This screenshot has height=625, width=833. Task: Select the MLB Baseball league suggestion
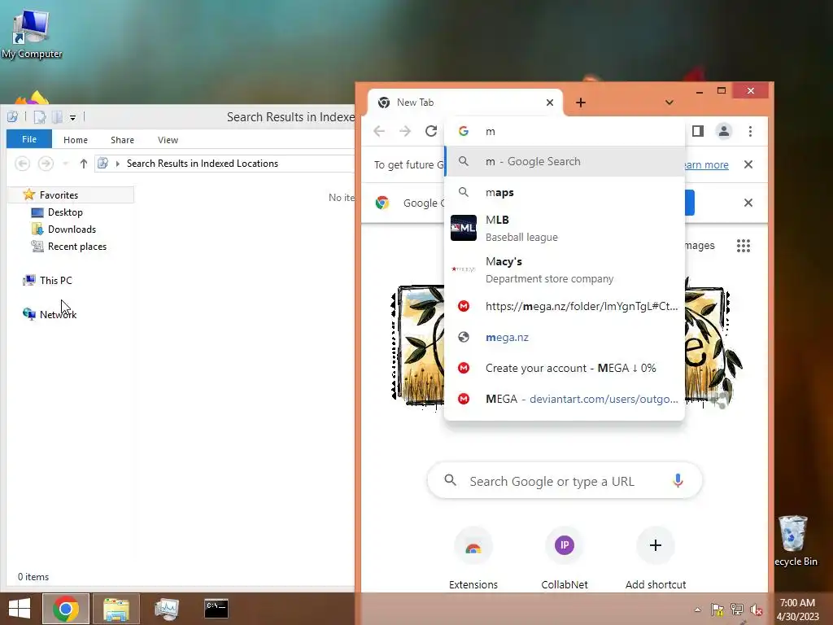pos(565,228)
